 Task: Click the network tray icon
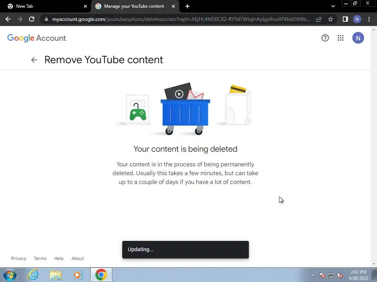[x=331, y=275]
